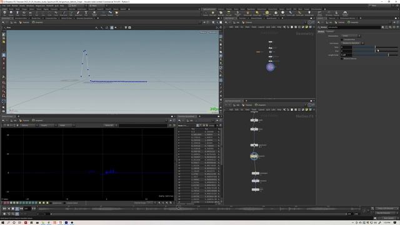This screenshot has height=225, width=400.
Task: Select the highlighted circular node in upper network
Action: point(271,67)
